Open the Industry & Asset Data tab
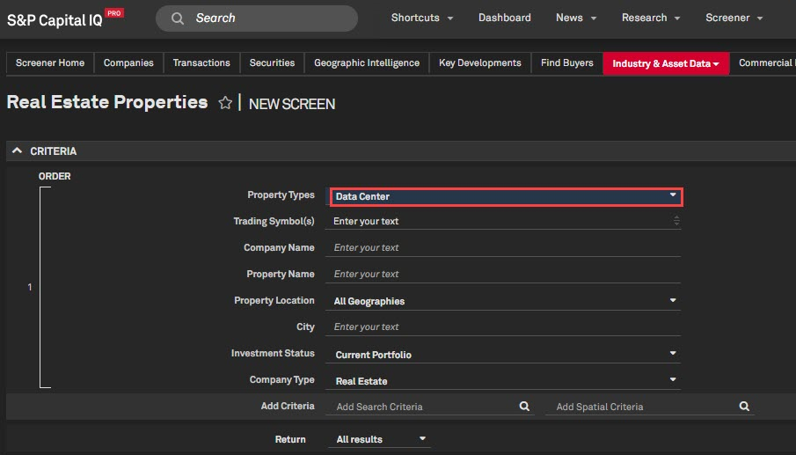Image resolution: width=796 pixels, height=455 pixels. click(665, 63)
